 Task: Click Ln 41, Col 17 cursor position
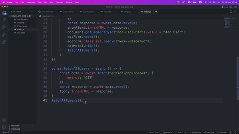pos(154,133)
